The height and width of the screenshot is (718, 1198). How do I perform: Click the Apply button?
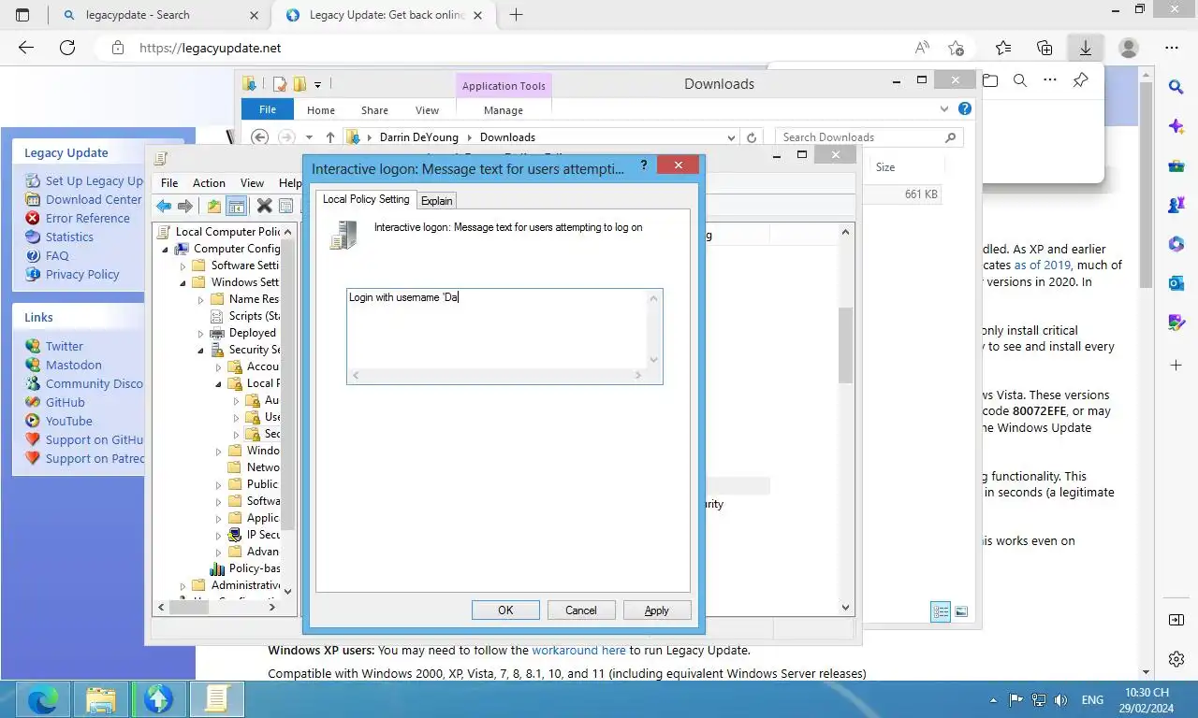tap(657, 610)
